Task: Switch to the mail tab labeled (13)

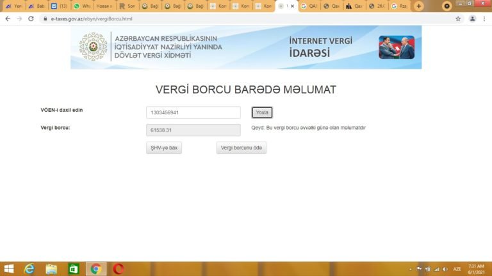Action: pos(60,6)
